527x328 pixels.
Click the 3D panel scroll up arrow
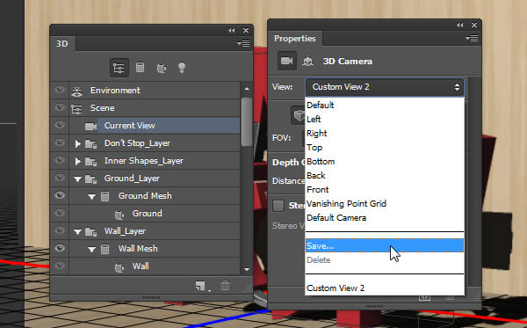point(247,89)
